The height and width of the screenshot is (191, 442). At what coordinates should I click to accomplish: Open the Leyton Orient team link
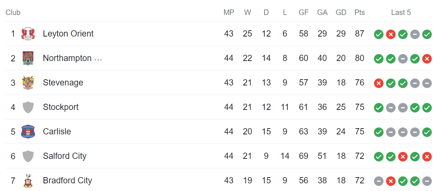[68, 34]
